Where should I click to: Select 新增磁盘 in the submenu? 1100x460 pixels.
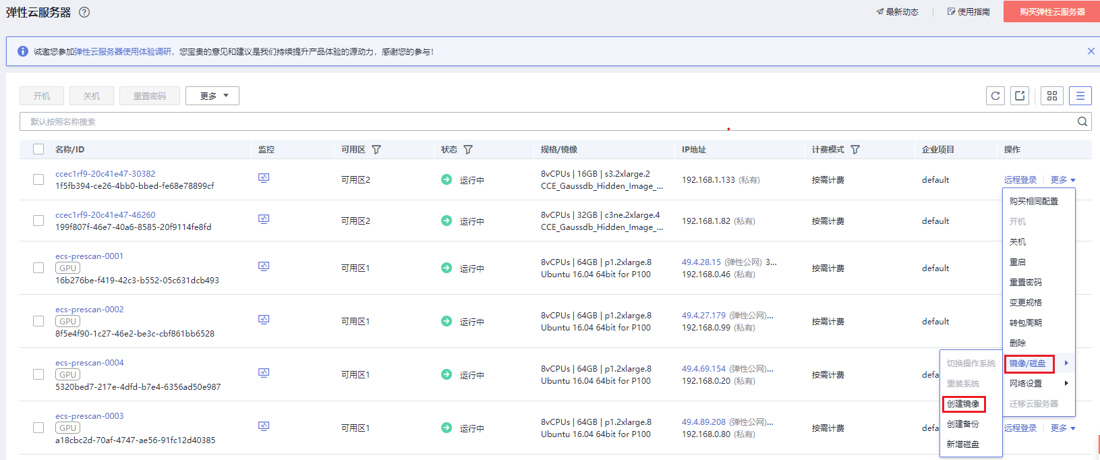(963, 444)
